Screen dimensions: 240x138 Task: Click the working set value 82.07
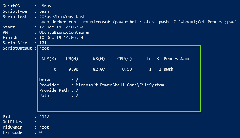[99, 69]
